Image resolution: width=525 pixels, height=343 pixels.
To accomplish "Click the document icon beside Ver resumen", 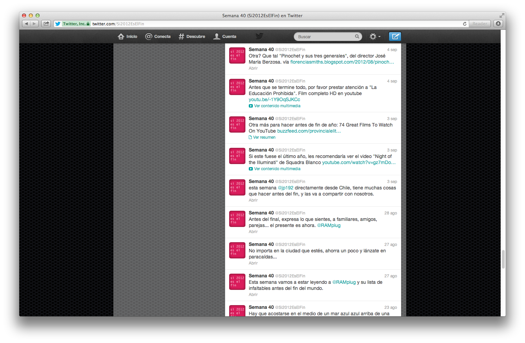I will pyautogui.click(x=250, y=137).
